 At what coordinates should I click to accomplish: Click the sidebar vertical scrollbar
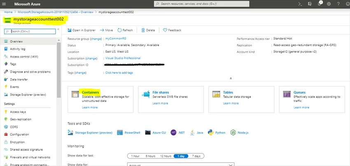click(x=59, y=70)
